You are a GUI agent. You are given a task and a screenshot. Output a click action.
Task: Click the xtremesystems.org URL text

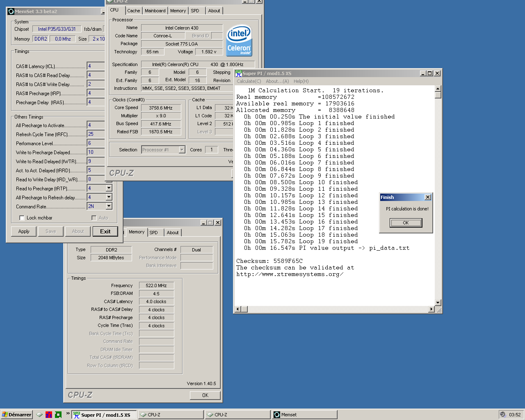290,274
